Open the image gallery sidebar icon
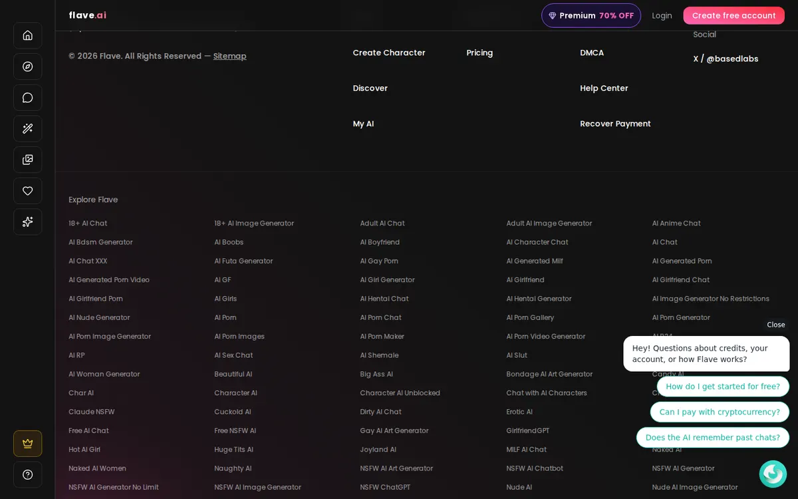This screenshot has width=798, height=499. [x=27, y=160]
